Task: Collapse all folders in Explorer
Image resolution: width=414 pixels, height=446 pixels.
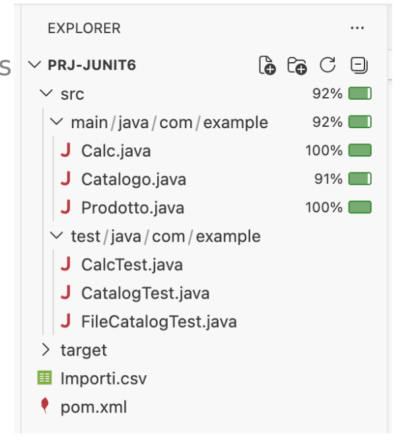Action: click(359, 65)
